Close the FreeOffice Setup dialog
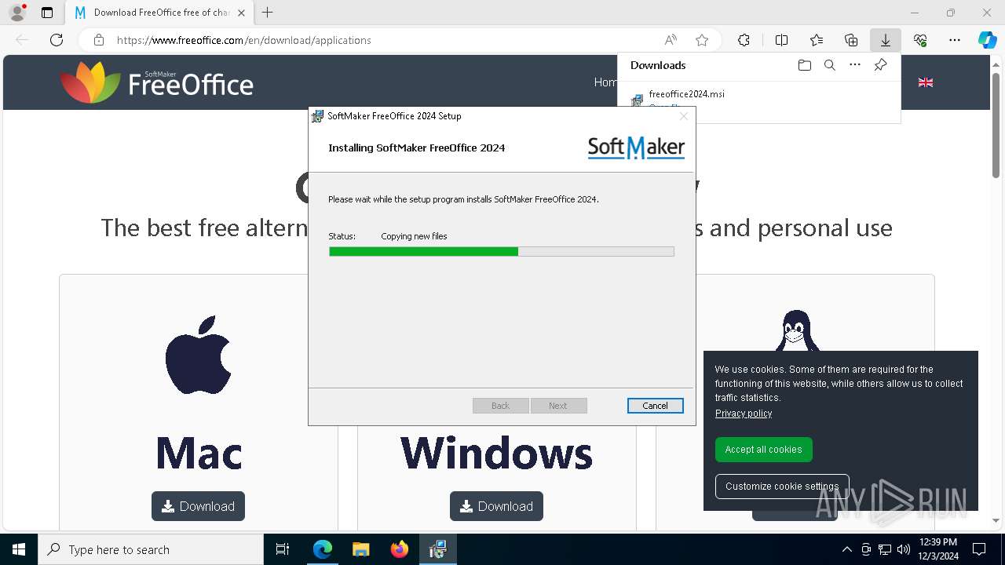The height and width of the screenshot is (565, 1005). point(684,116)
